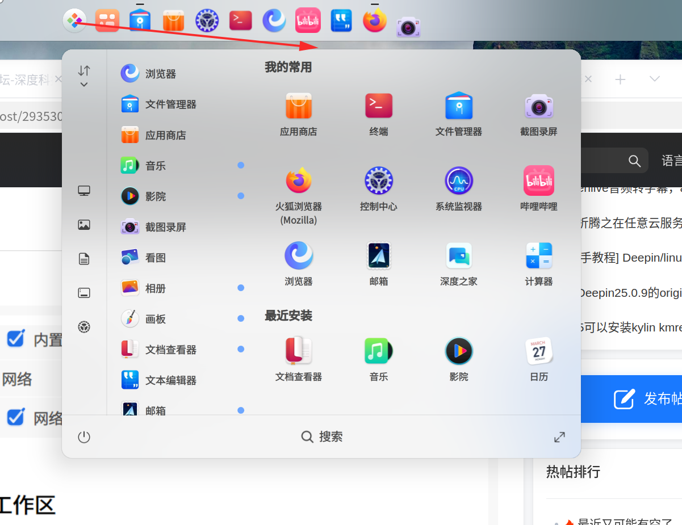Open Text Editor from the dock
The width and height of the screenshot is (682, 525).
click(341, 21)
